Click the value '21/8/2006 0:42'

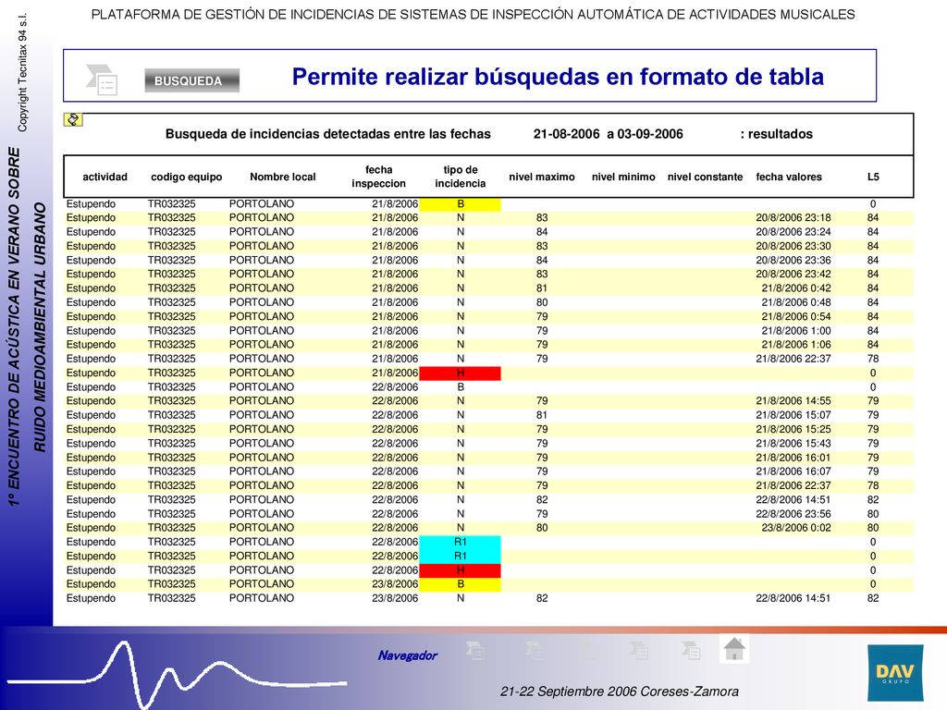pyautogui.click(x=796, y=288)
